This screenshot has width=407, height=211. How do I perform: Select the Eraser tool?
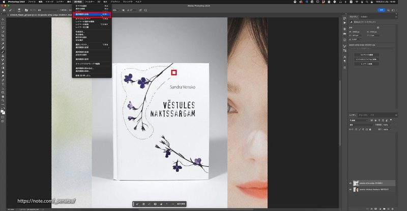point(3,64)
